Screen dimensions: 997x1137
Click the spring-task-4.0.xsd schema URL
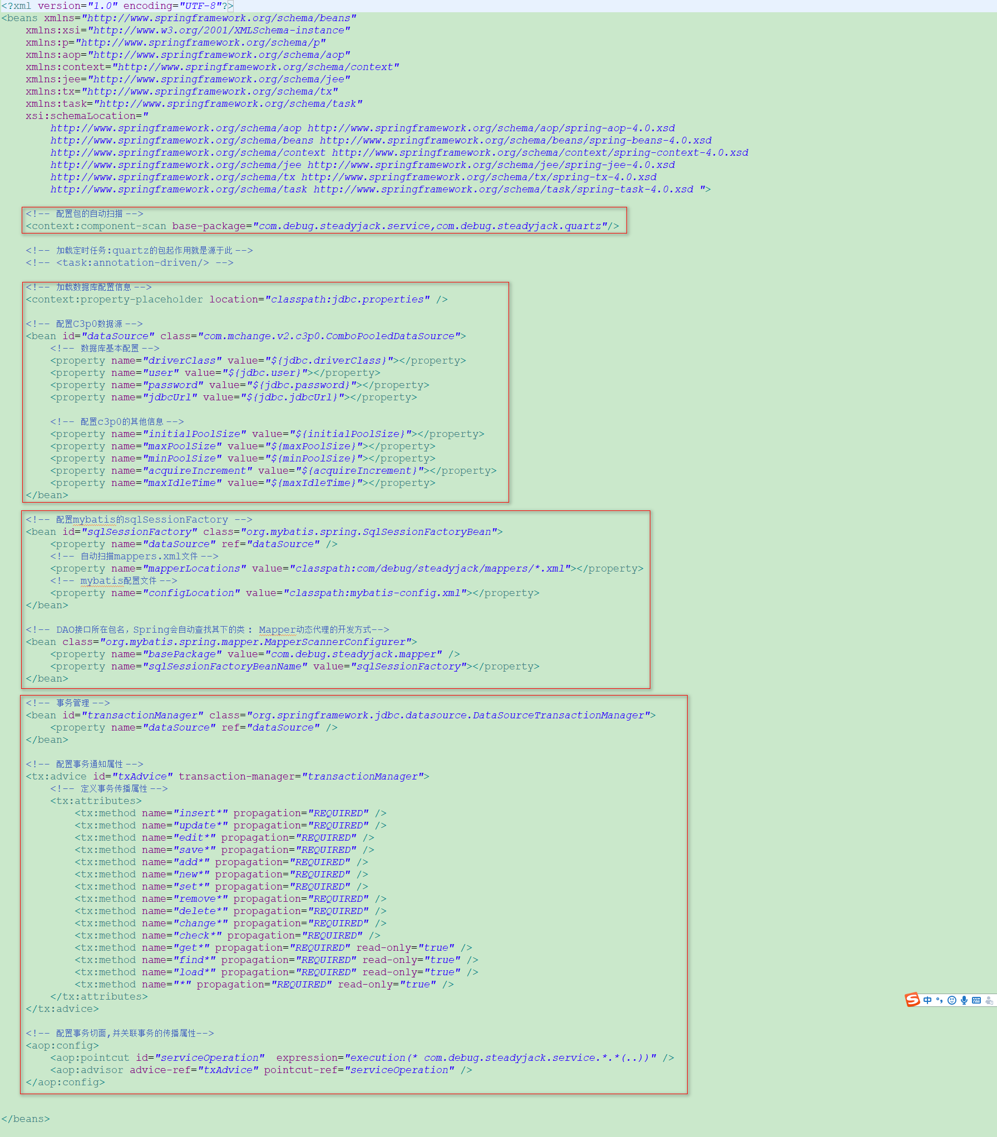click(504, 190)
